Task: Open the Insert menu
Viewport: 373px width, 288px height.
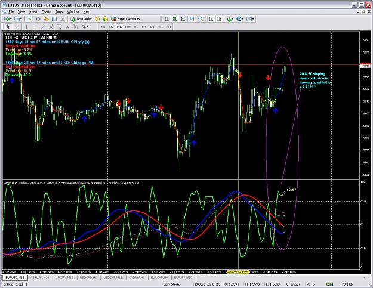Action: click(x=33, y=12)
